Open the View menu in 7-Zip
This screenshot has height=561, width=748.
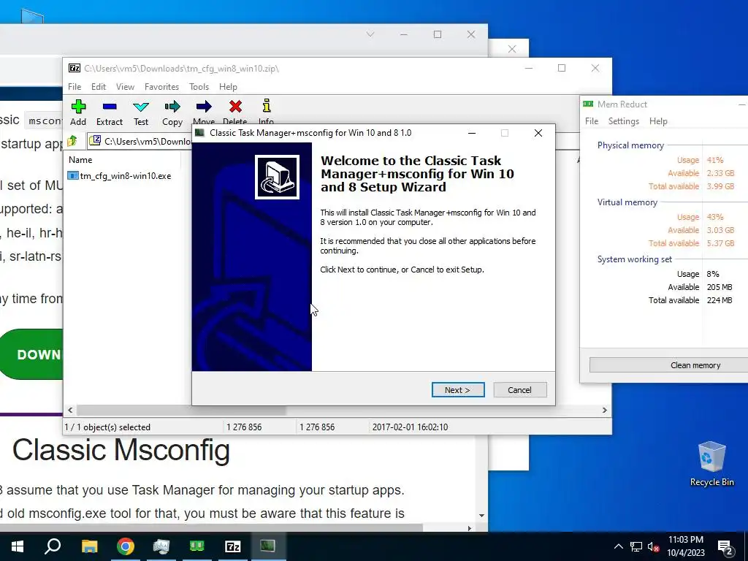[125, 87]
